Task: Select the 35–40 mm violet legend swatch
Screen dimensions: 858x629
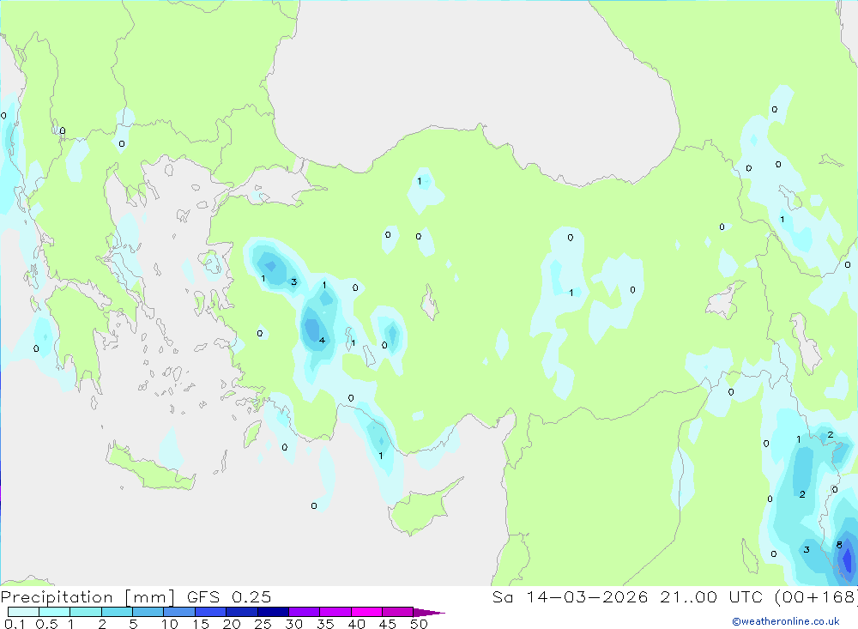Action: tap(335, 612)
